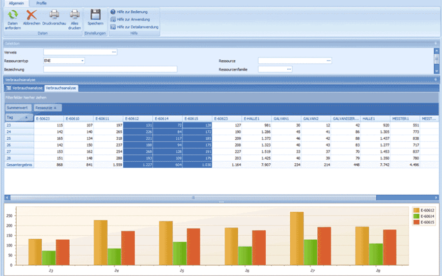Toggle sort on the Ressource field header

47,108
